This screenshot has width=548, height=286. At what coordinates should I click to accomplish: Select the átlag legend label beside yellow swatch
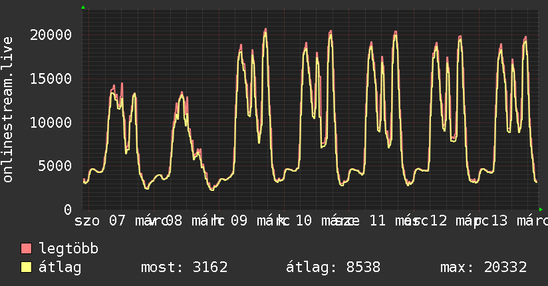(60, 267)
